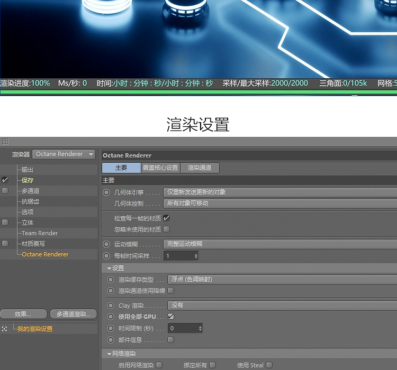The width and height of the screenshot is (397, 370).
Task: Open the Clay 渲染 dropdown
Action: point(282,306)
